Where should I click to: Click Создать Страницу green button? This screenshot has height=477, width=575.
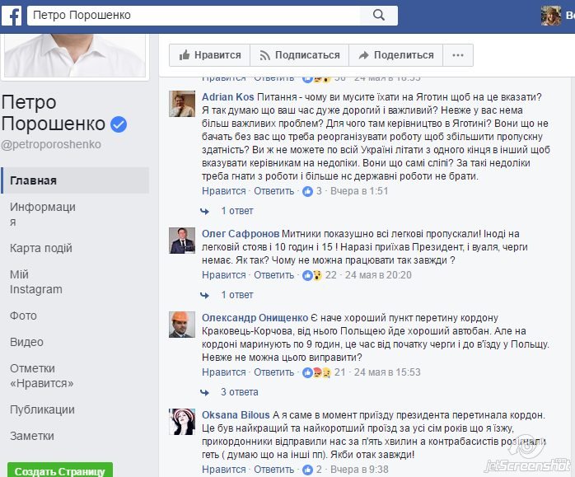pos(60,470)
